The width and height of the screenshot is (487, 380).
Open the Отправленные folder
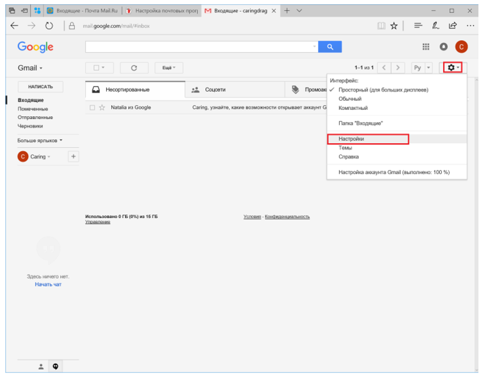pyautogui.click(x=35, y=117)
